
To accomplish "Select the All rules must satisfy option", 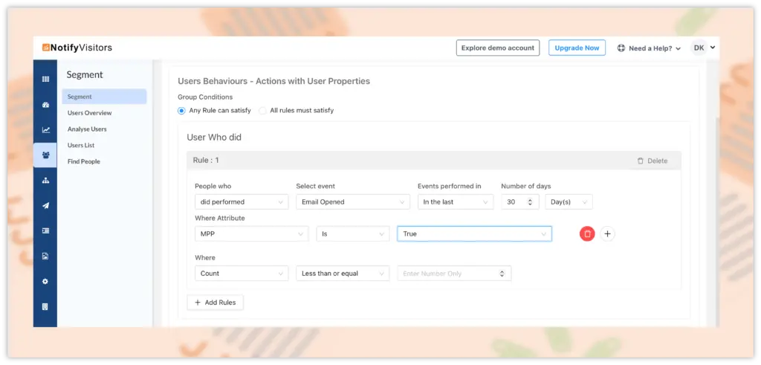I will [x=262, y=111].
